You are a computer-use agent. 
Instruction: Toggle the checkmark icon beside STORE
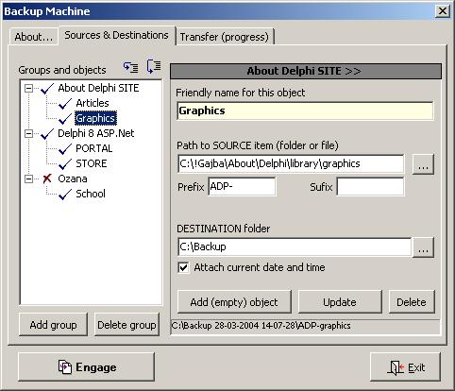[x=65, y=163]
